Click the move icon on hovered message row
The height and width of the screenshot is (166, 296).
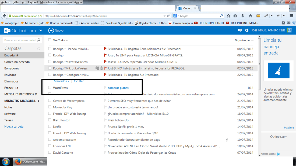(x=97, y=68)
